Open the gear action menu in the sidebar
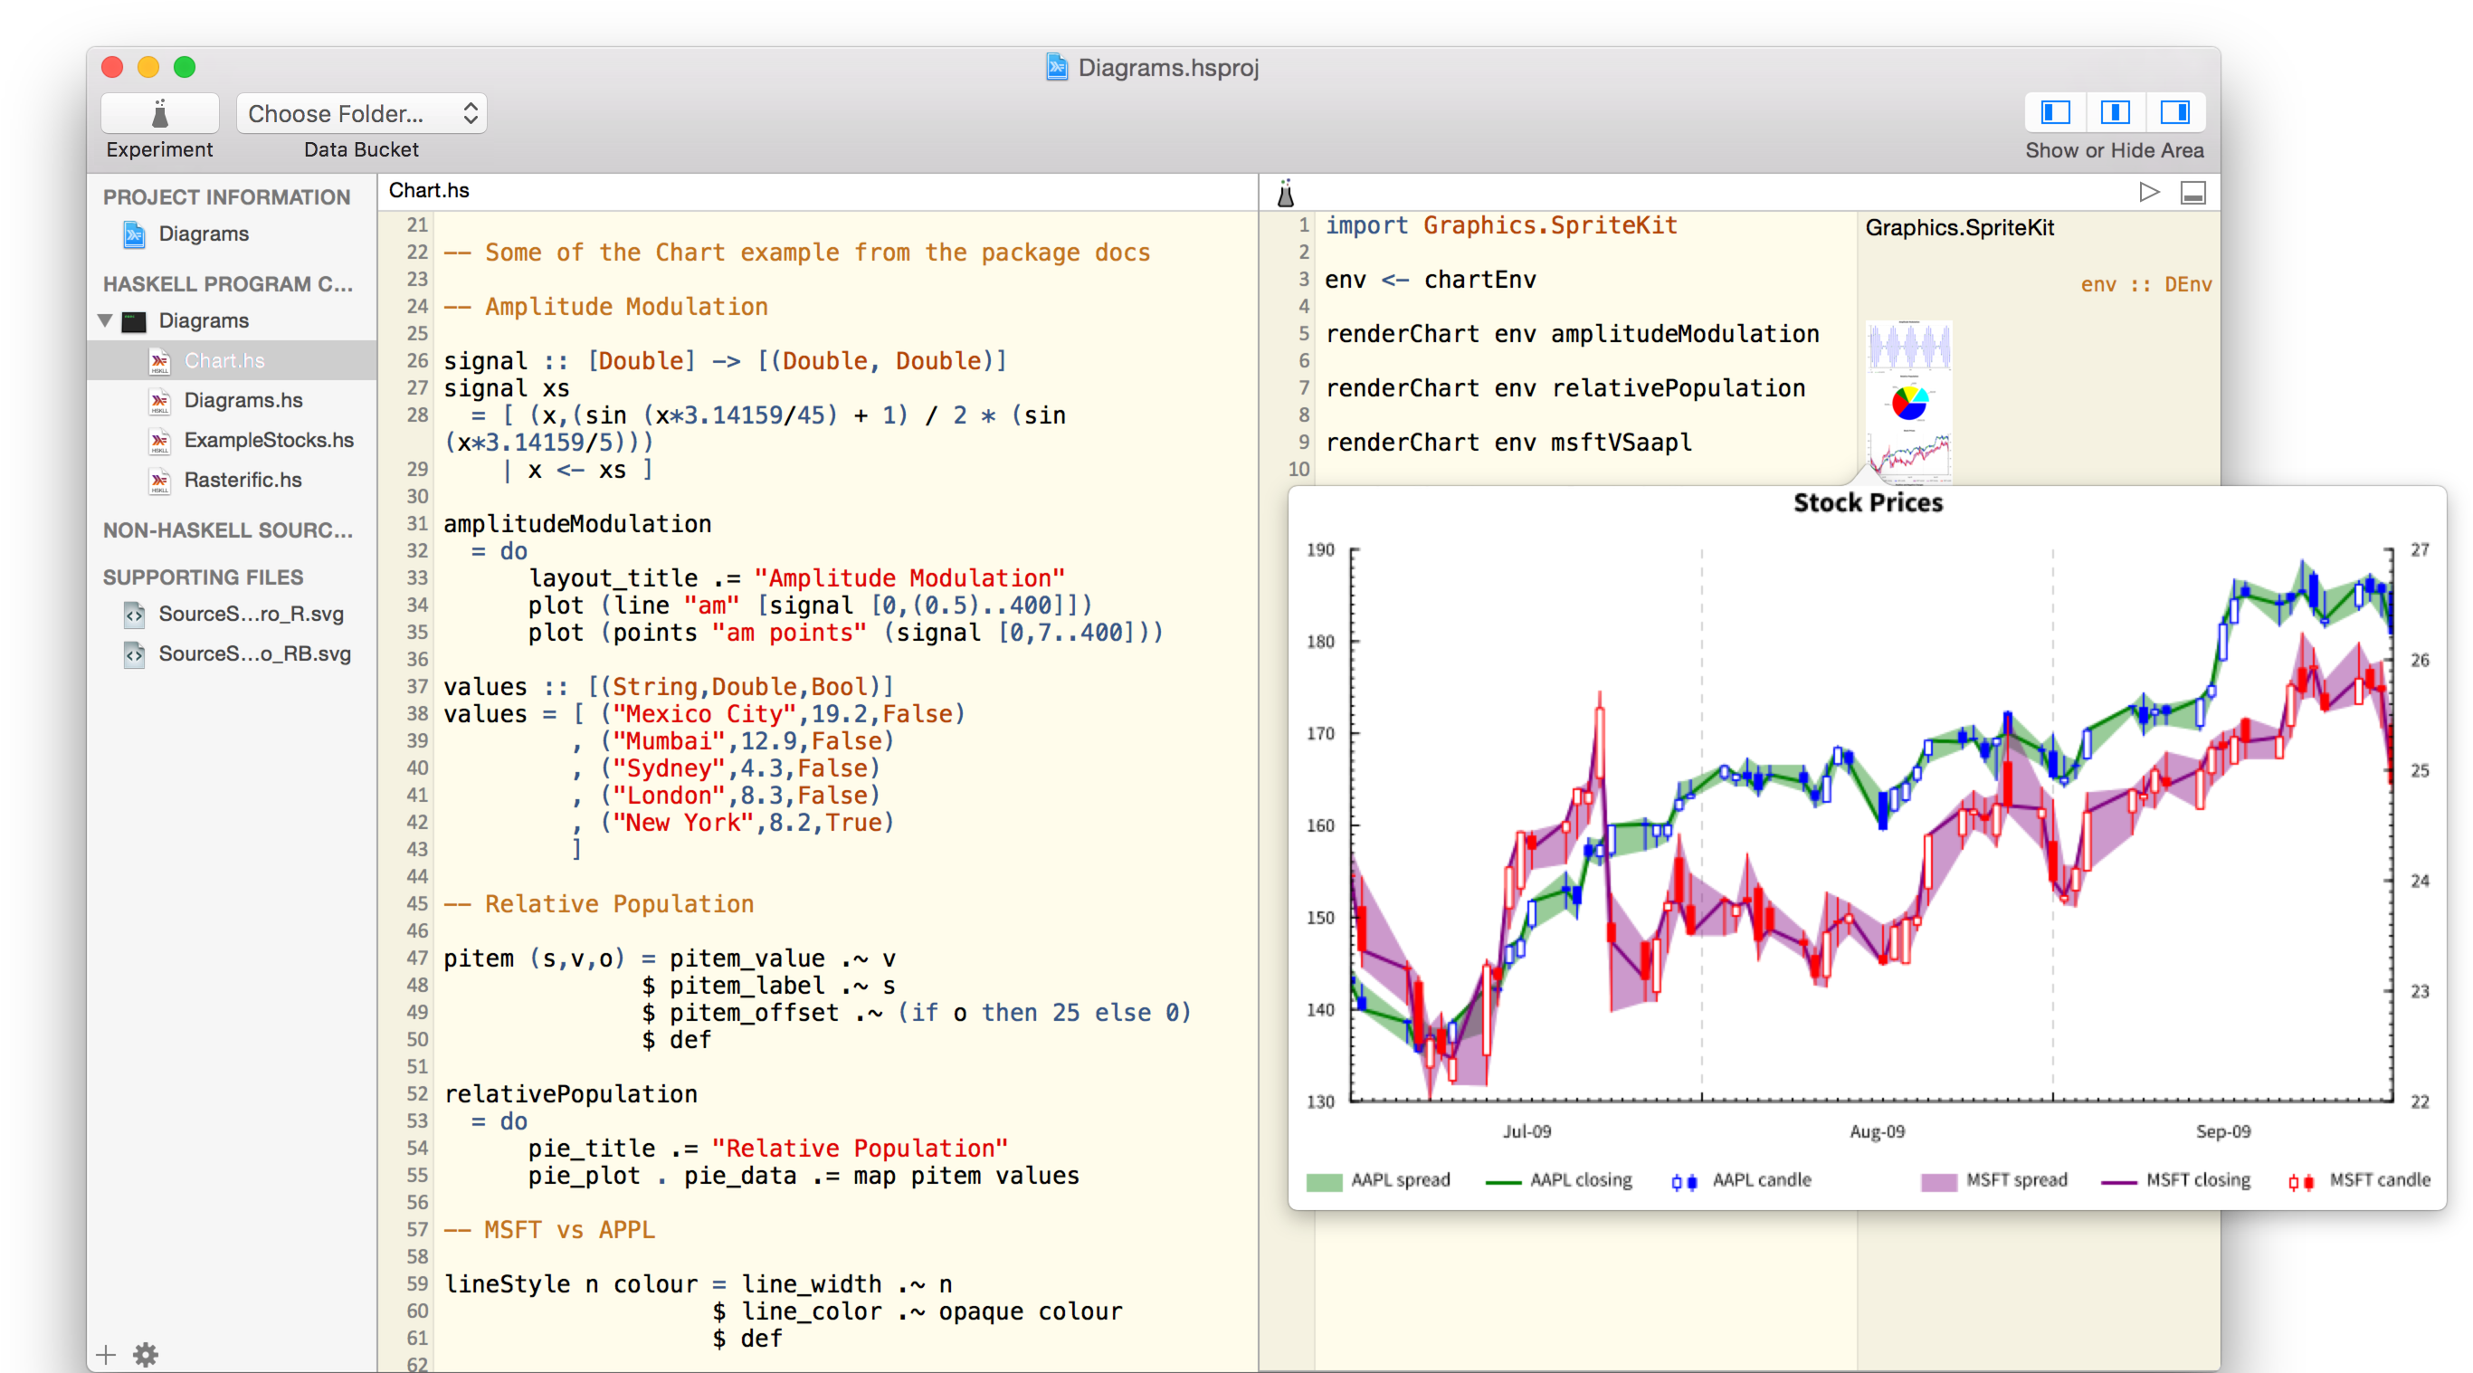 tap(146, 1354)
